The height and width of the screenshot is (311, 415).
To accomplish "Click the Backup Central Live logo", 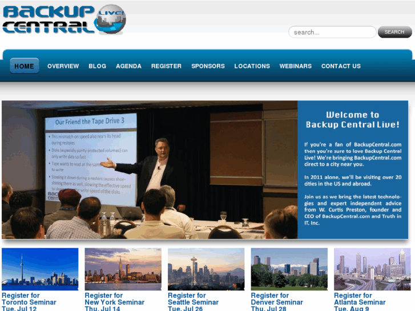I will click(64, 19).
